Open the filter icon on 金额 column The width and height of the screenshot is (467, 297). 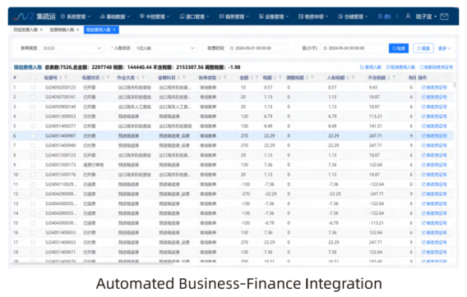pos(257,78)
